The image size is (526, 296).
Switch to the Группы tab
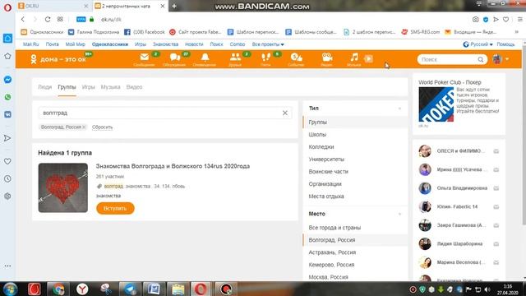[67, 87]
